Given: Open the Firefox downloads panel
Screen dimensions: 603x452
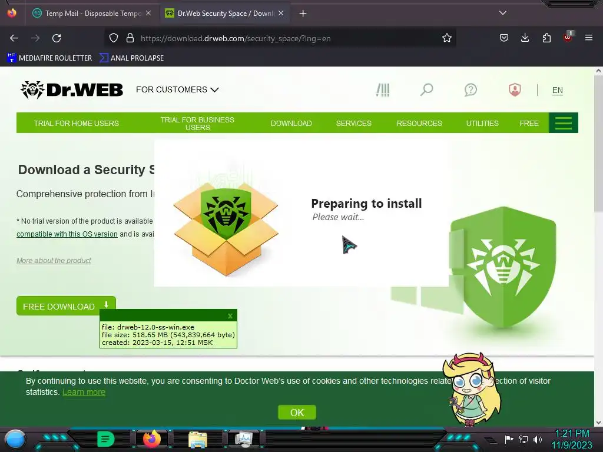Looking at the screenshot, I should (525, 38).
